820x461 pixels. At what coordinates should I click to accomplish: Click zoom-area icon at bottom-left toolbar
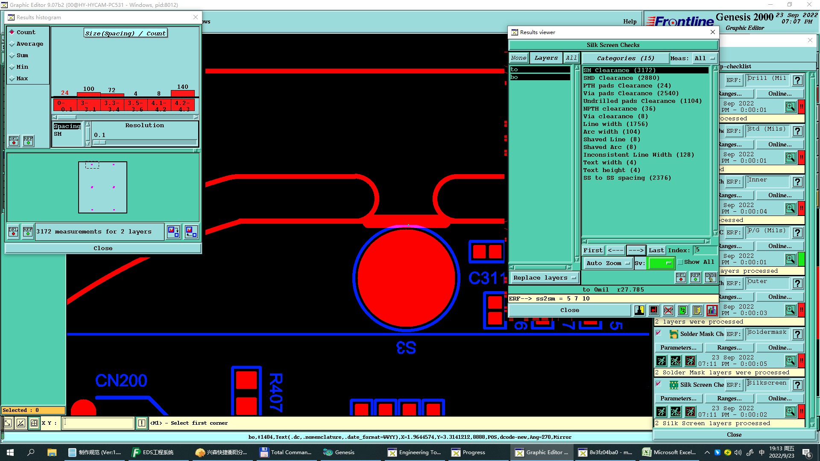click(8, 423)
